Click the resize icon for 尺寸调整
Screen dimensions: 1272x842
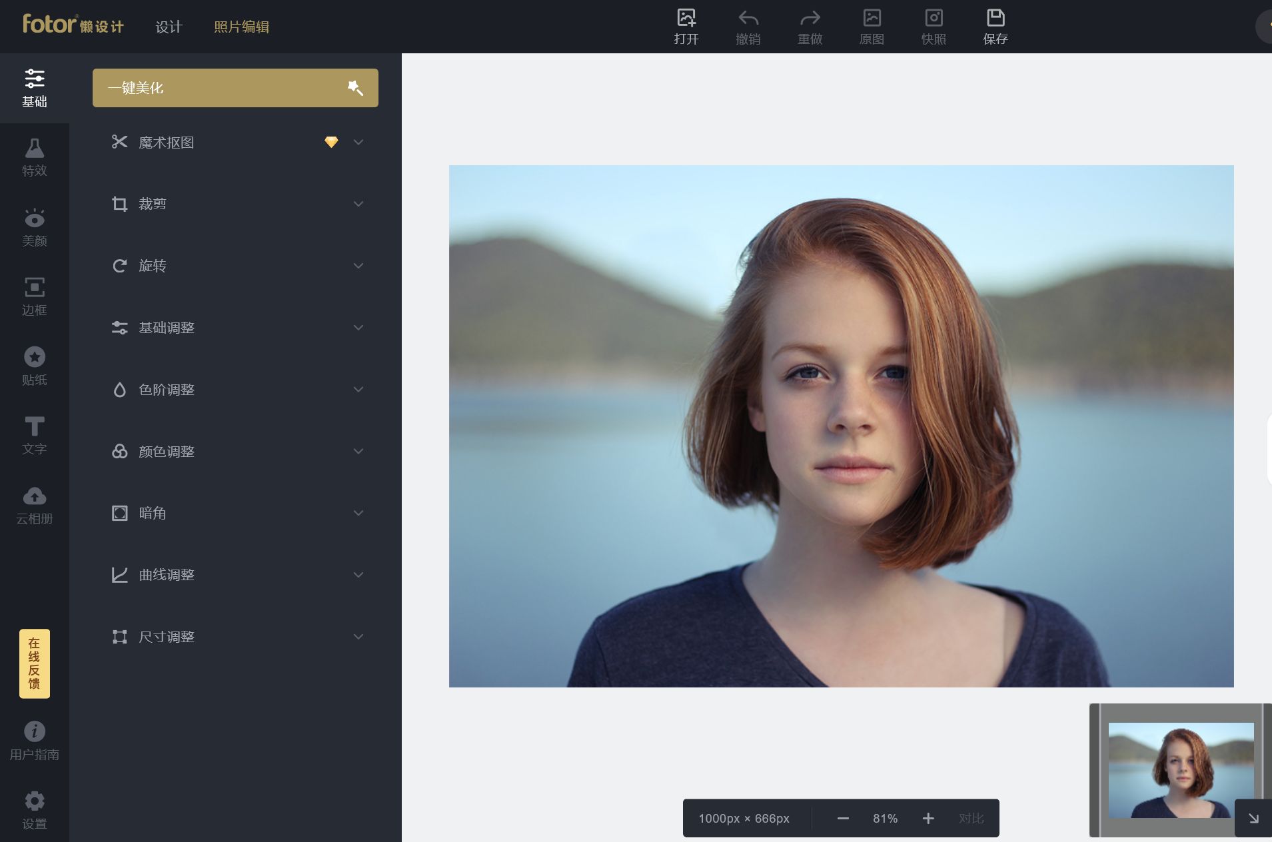pos(119,637)
